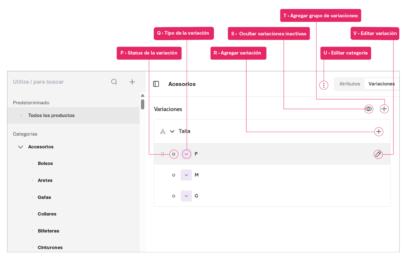The width and height of the screenshot is (409, 261).
Task: Switch to the Atributos tab
Action: point(349,84)
